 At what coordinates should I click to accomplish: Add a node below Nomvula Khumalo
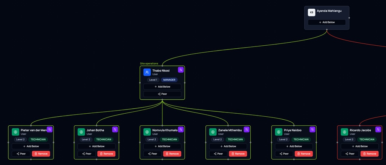click(x=162, y=146)
